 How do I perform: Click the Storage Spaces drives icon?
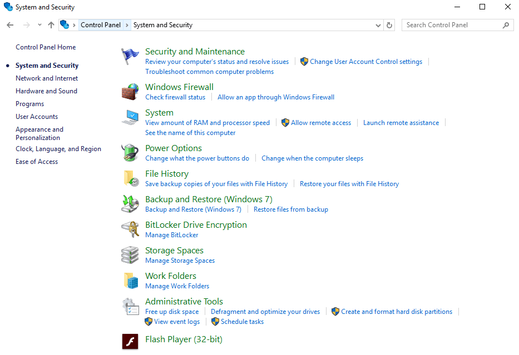coord(130,255)
